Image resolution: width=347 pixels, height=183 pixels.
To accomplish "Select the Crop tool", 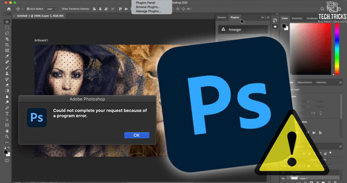I will point(7,45).
